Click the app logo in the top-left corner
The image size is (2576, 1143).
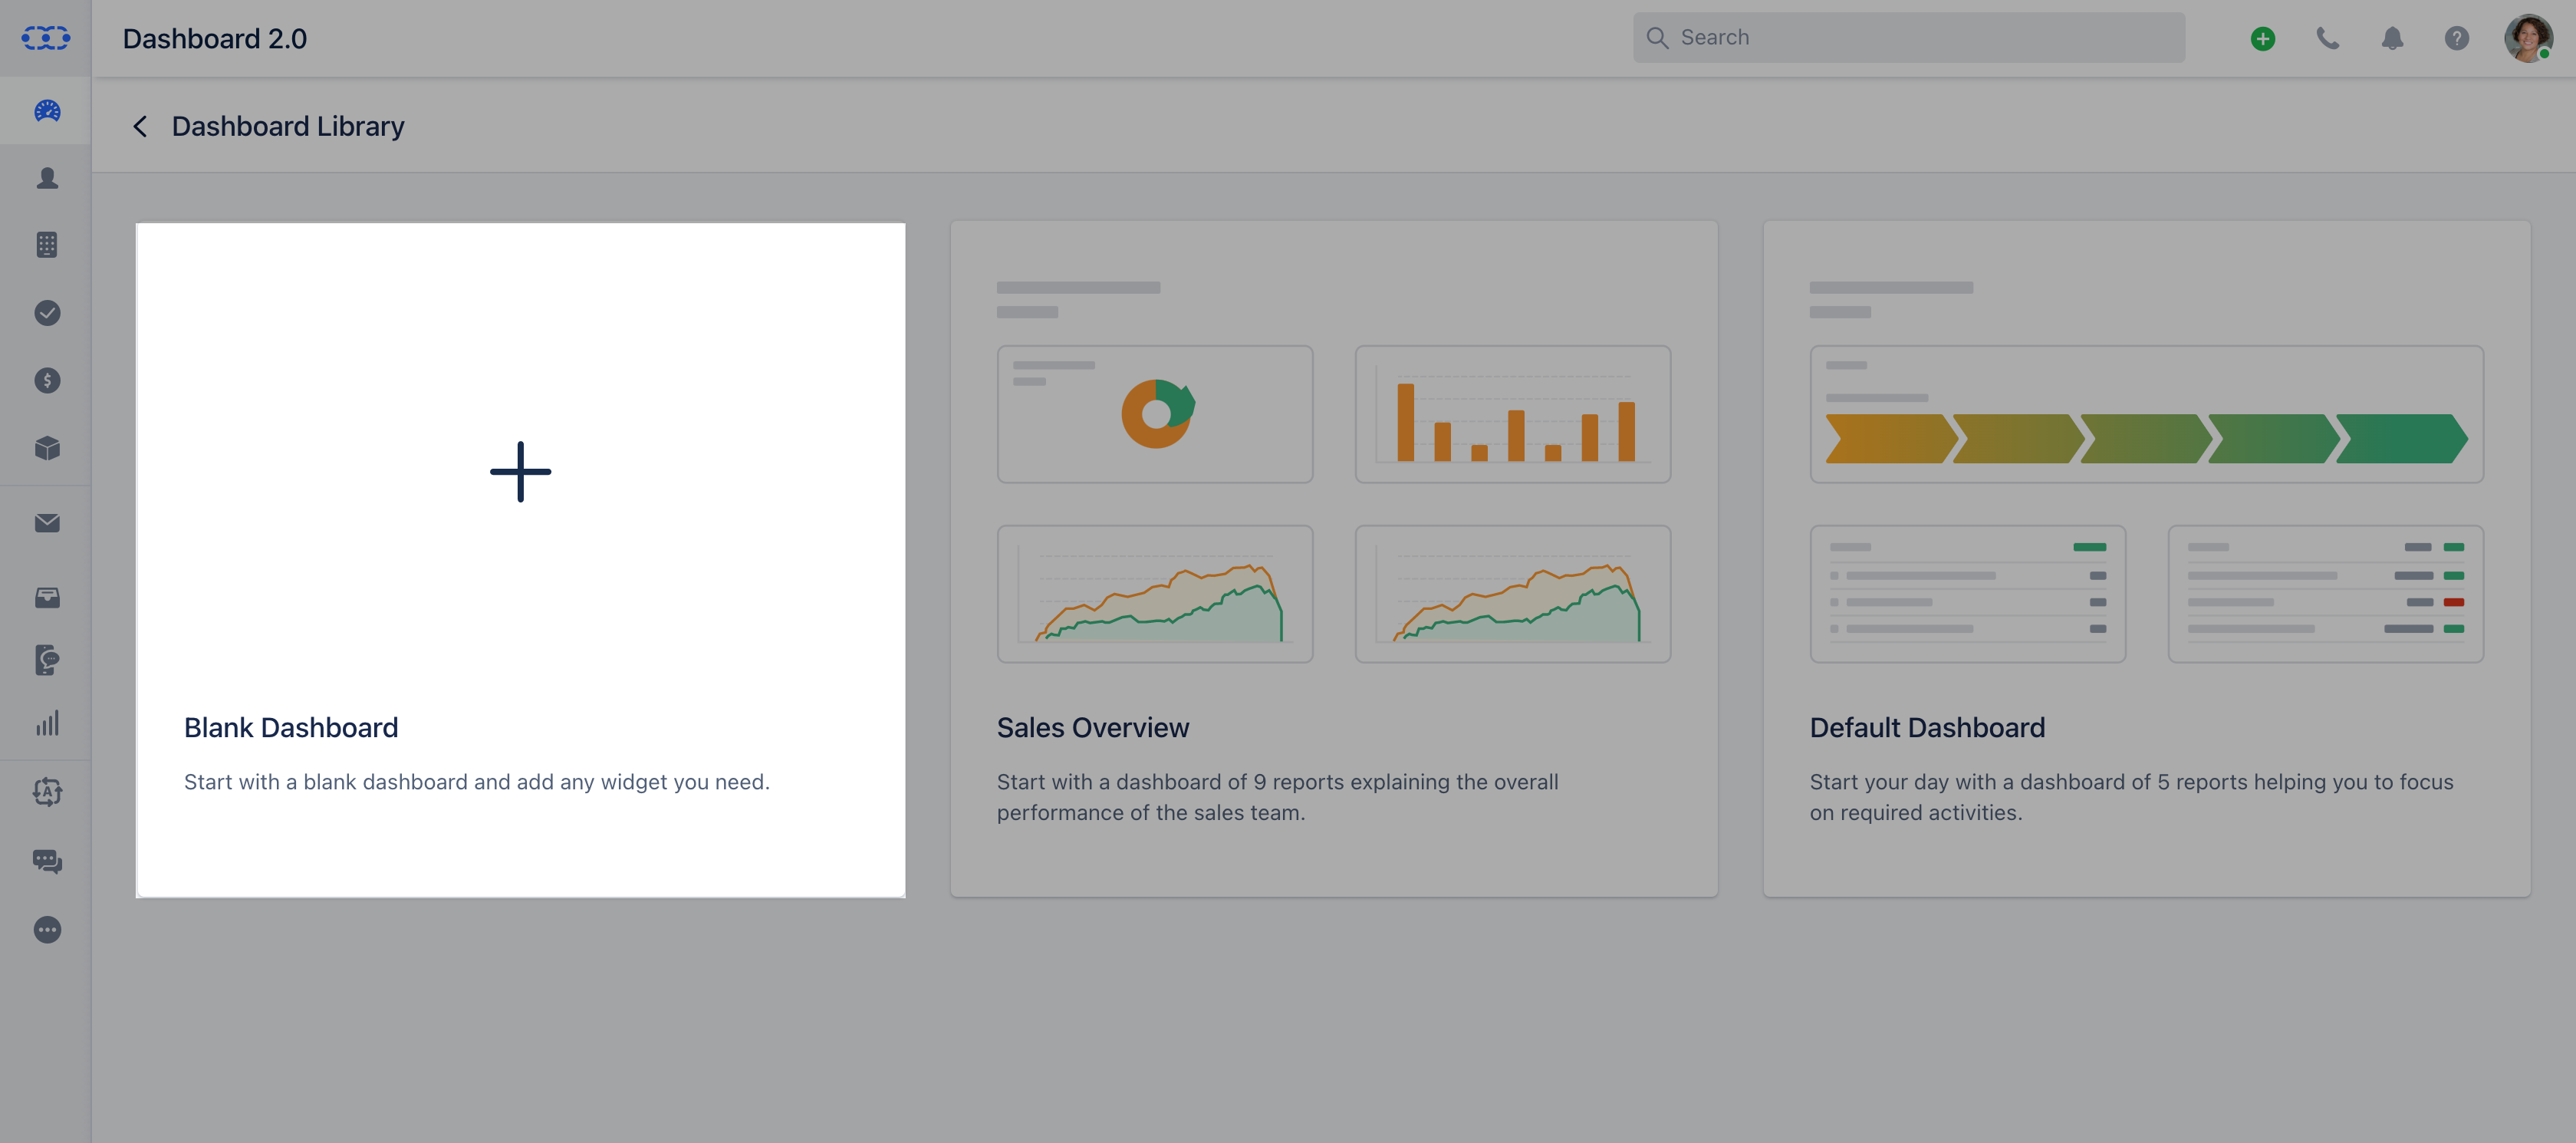[x=46, y=38]
